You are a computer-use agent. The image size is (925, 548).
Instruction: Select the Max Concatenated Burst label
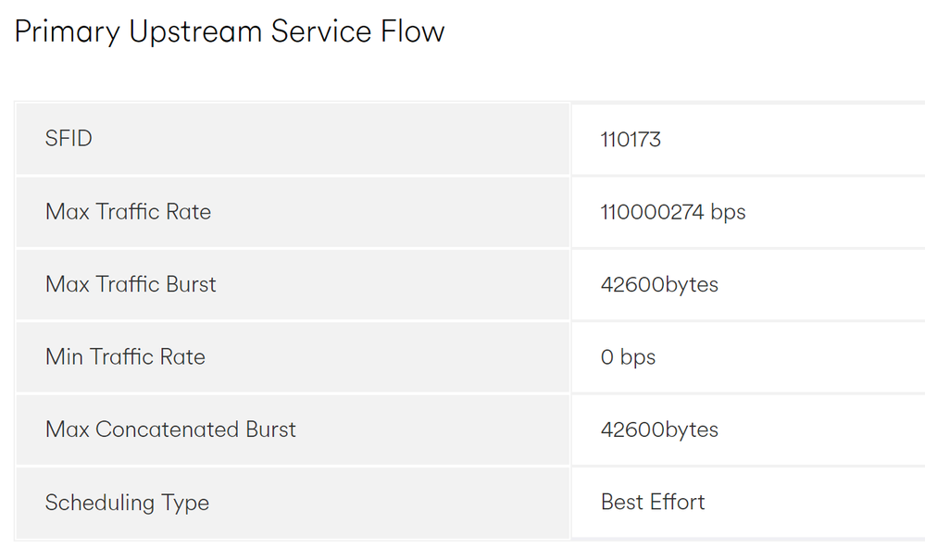tap(170, 430)
